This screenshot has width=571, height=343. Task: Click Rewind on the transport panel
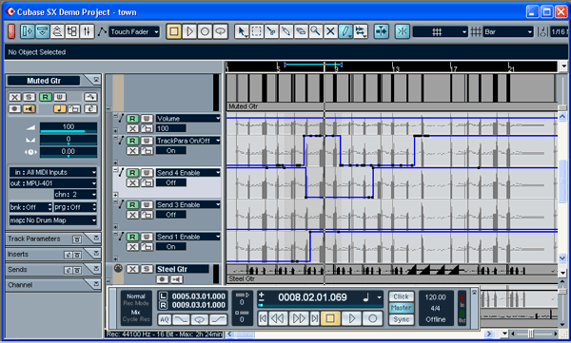[x=278, y=318]
